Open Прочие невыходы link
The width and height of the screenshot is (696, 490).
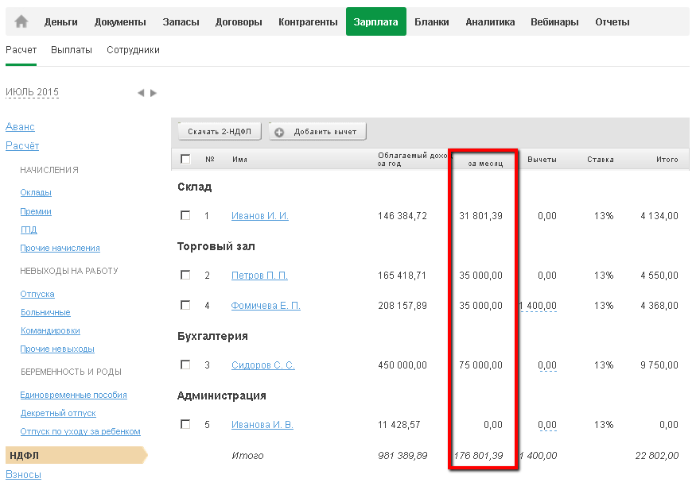[57, 349]
